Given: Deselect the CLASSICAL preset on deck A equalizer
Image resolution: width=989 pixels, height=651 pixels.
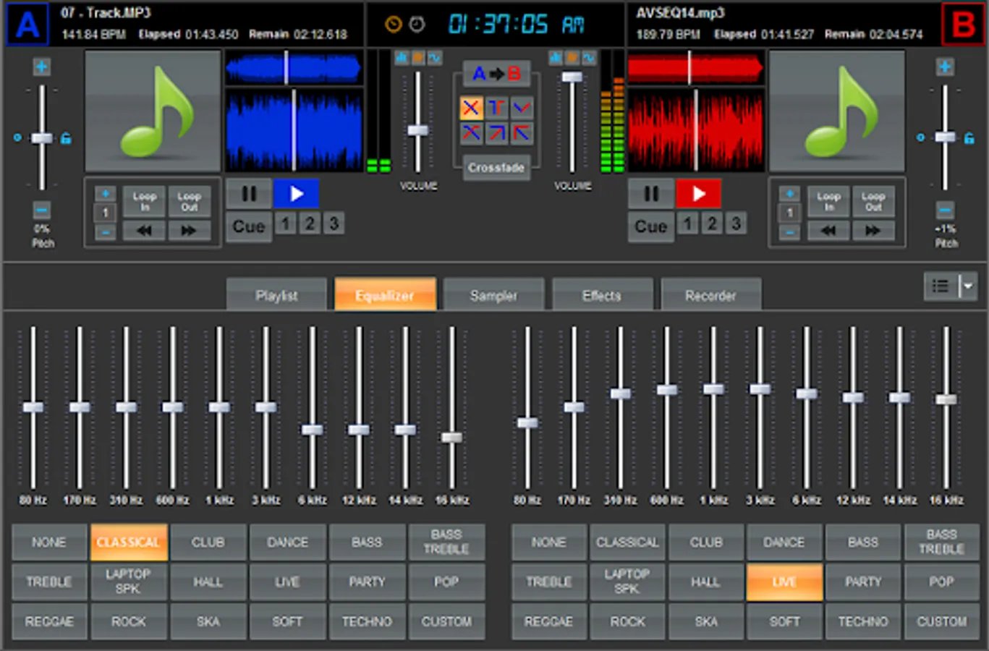Looking at the screenshot, I should [x=128, y=542].
